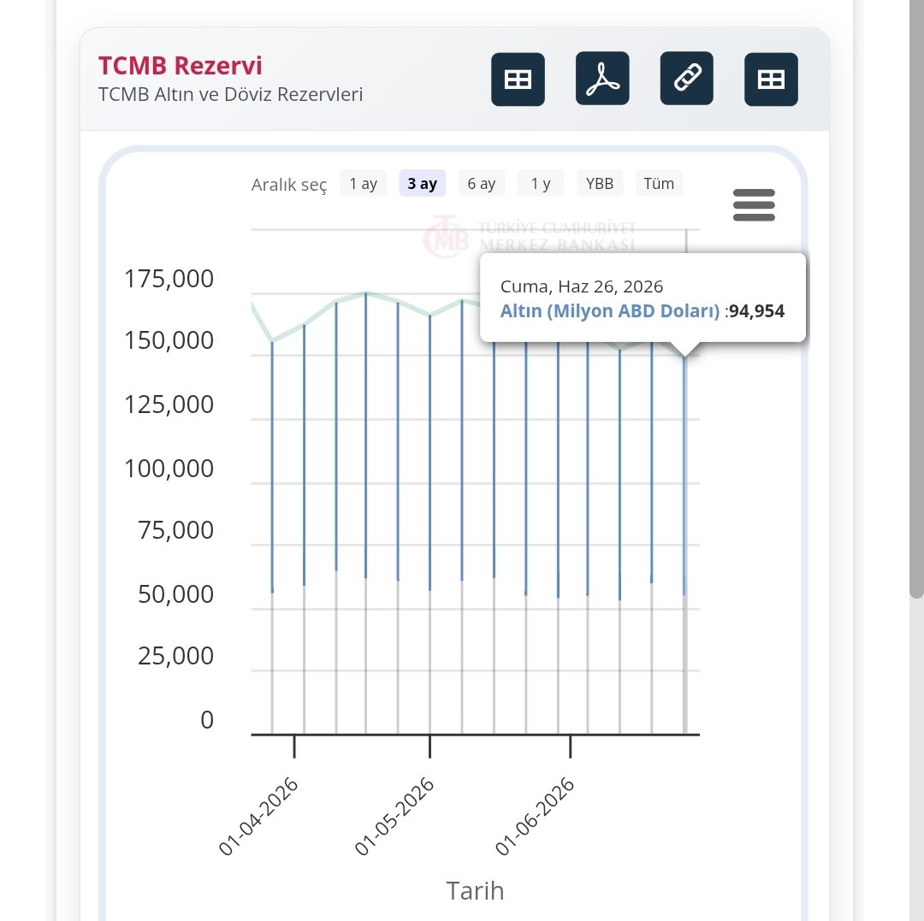Select the YBB range button
This screenshot has height=921, width=924.
(x=599, y=184)
